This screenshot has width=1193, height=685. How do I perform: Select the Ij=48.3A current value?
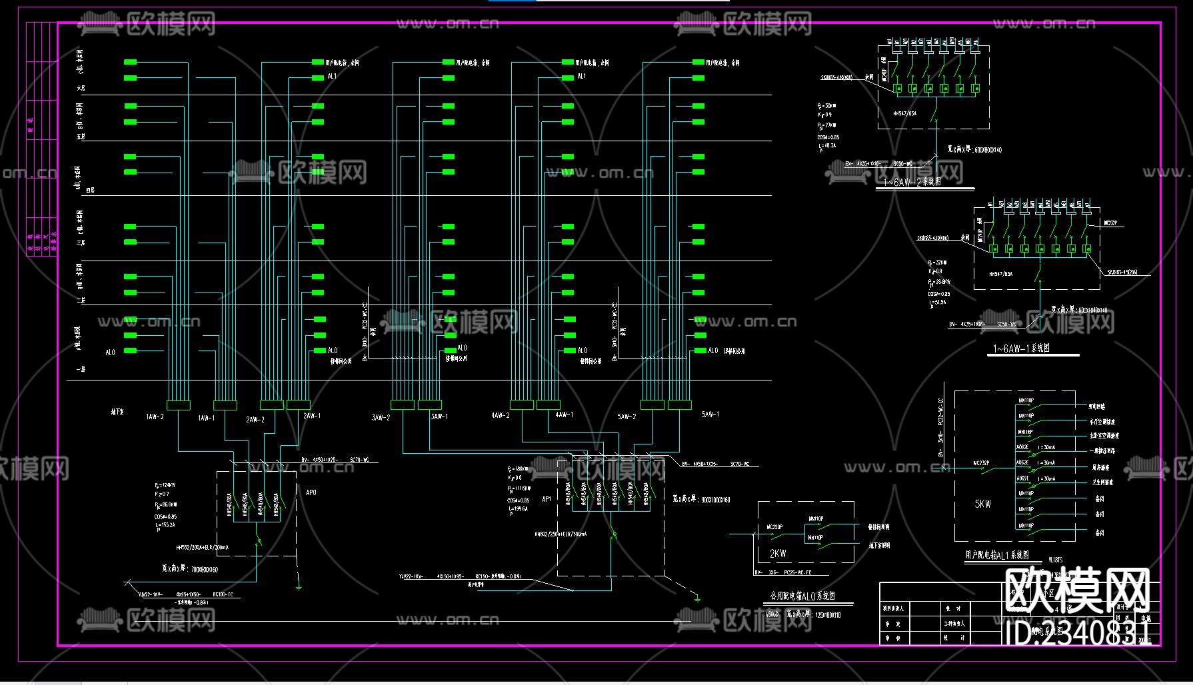pyautogui.click(x=826, y=146)
